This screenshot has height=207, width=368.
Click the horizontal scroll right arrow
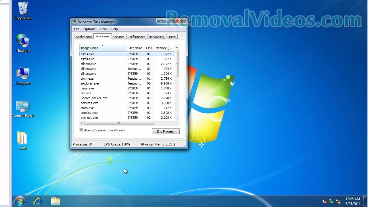click(x=172, y=123)
